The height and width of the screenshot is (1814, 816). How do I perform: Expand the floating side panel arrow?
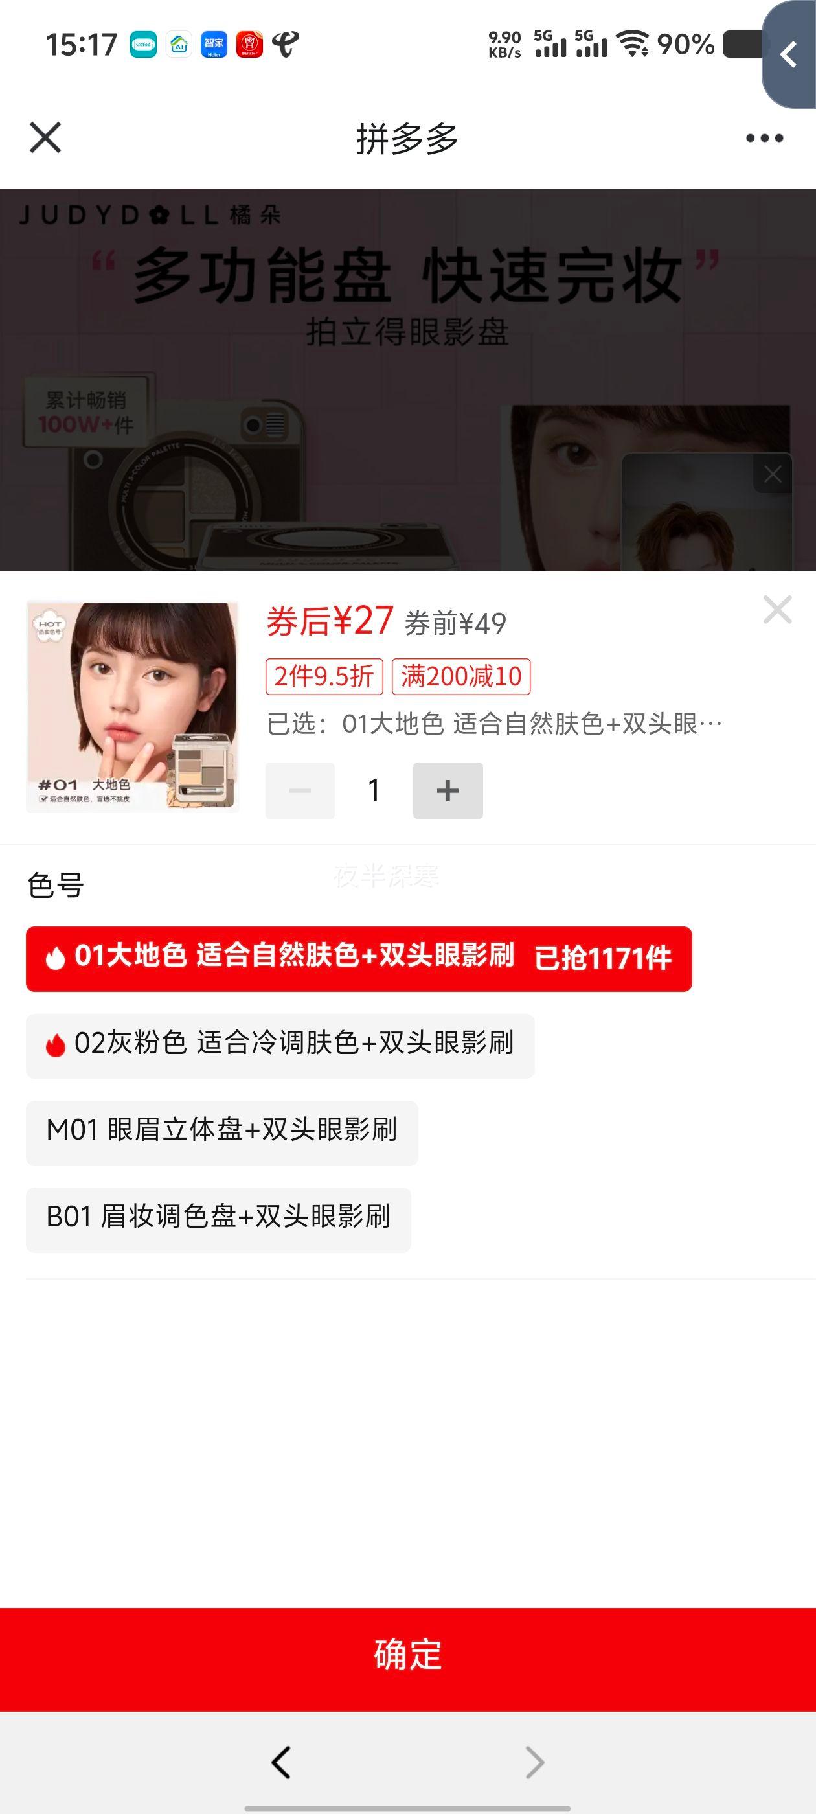(x=789, y=55)
